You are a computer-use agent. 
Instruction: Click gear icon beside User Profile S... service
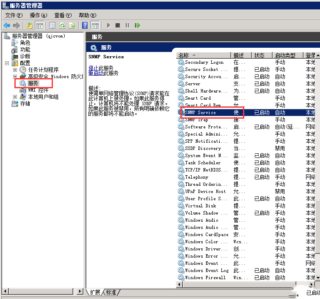point(181,198)
